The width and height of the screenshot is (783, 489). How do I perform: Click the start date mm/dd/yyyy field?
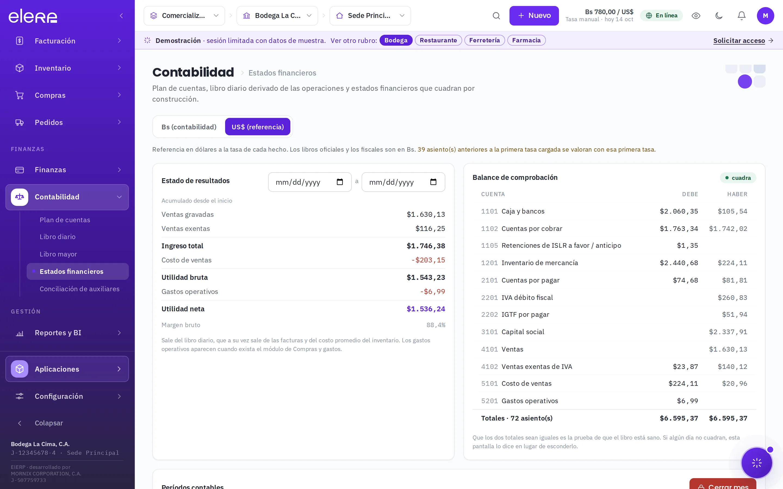(x=310, y=182)
